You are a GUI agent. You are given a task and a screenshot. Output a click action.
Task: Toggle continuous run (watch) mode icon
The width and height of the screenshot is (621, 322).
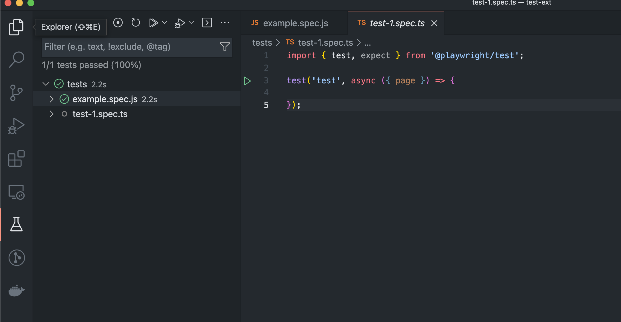click(x=118, y=23)
